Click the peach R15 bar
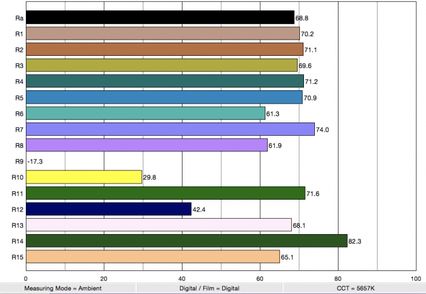 (x=153, y=257)
